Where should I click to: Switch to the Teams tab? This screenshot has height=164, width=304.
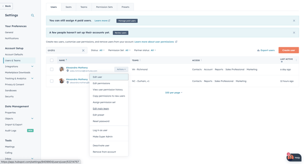[x=84, y=7]
